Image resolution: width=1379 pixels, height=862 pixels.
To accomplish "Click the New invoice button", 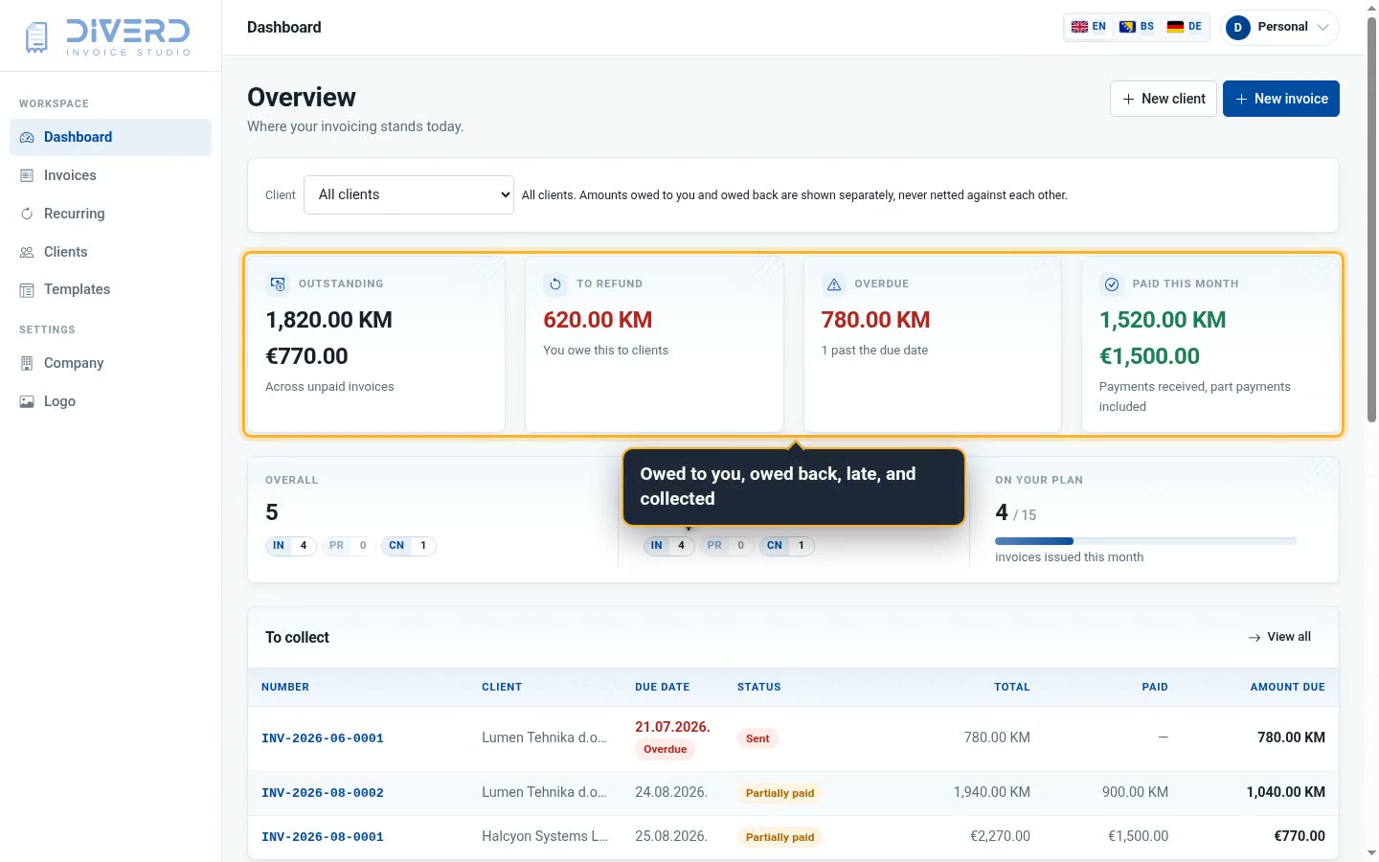I will click(1281, 99).
